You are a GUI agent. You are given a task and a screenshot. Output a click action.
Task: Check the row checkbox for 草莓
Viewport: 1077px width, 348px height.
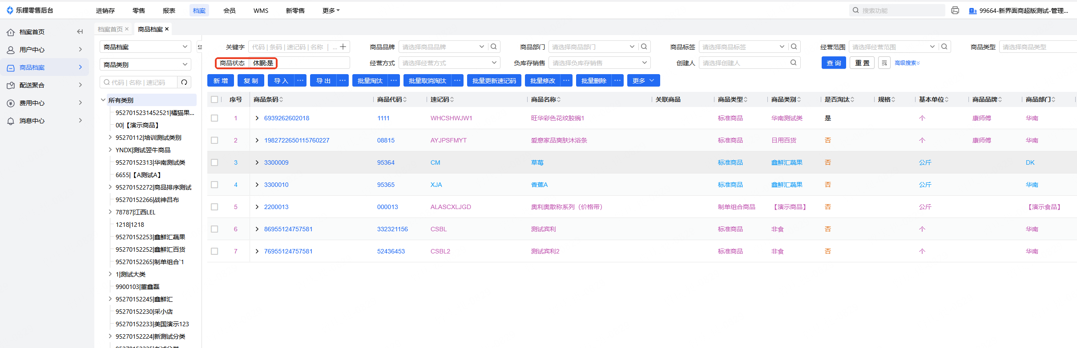point(214,162)
